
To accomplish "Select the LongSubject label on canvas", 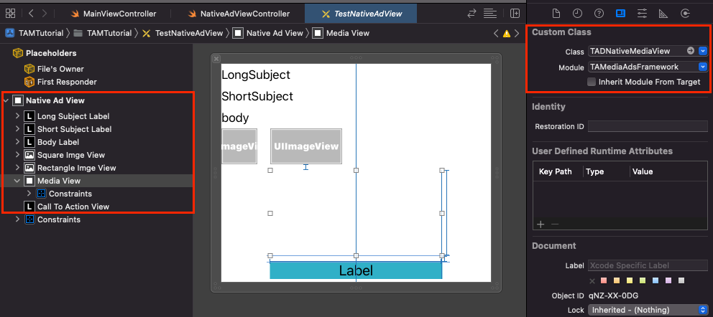I will 256,75.
